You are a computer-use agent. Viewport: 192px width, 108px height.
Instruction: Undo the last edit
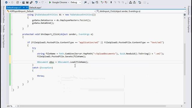tap(37, 2)
